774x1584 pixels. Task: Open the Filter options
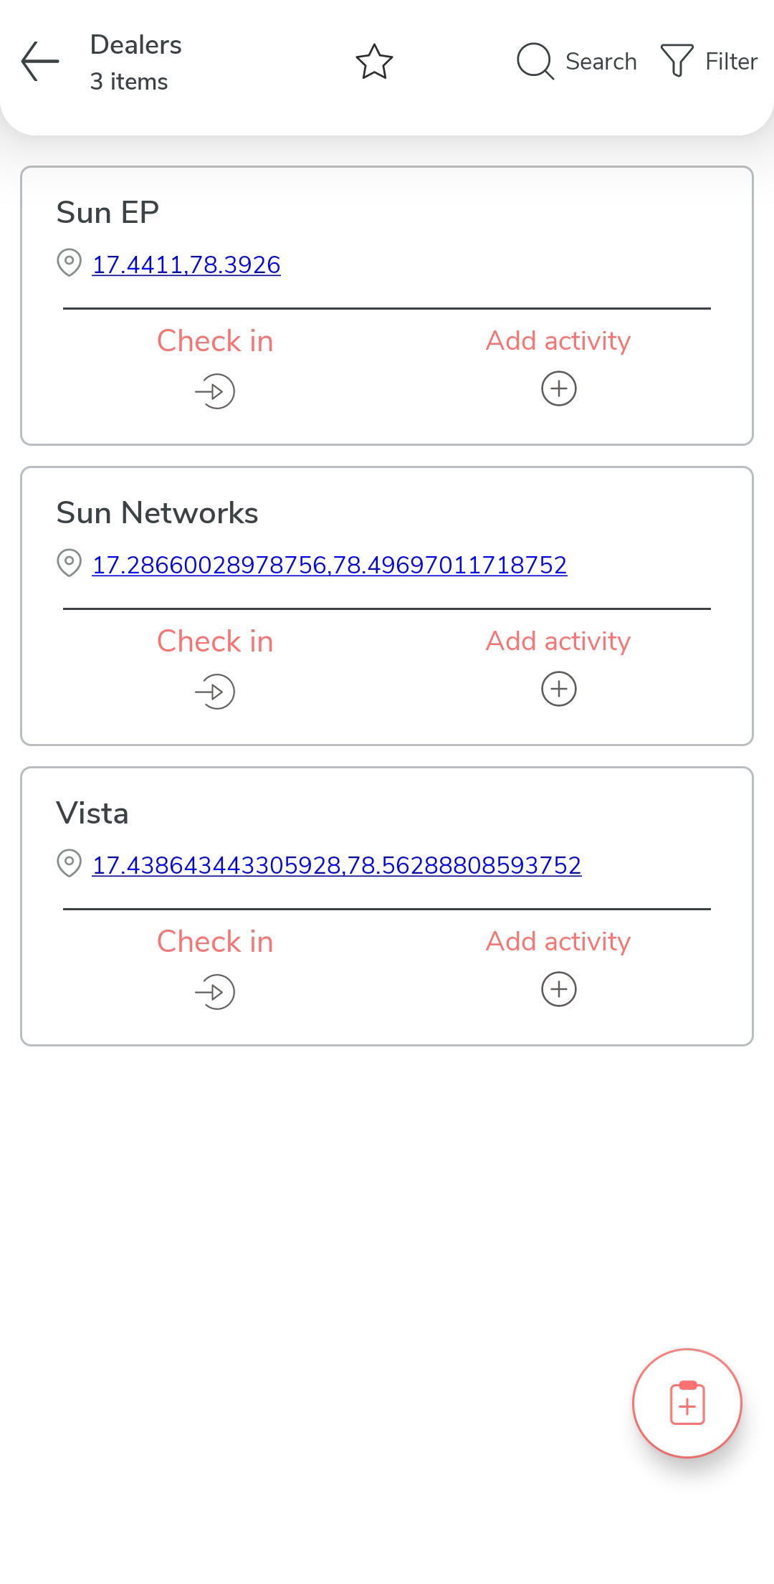709,62
